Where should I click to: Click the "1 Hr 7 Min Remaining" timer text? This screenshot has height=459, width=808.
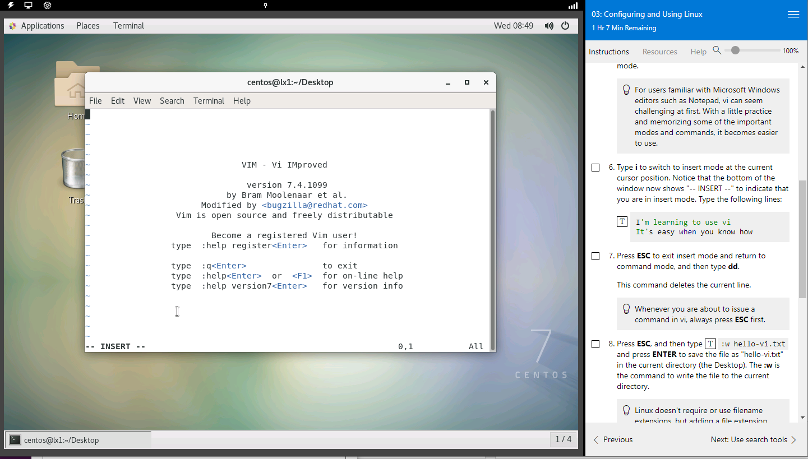pos(624,28)
